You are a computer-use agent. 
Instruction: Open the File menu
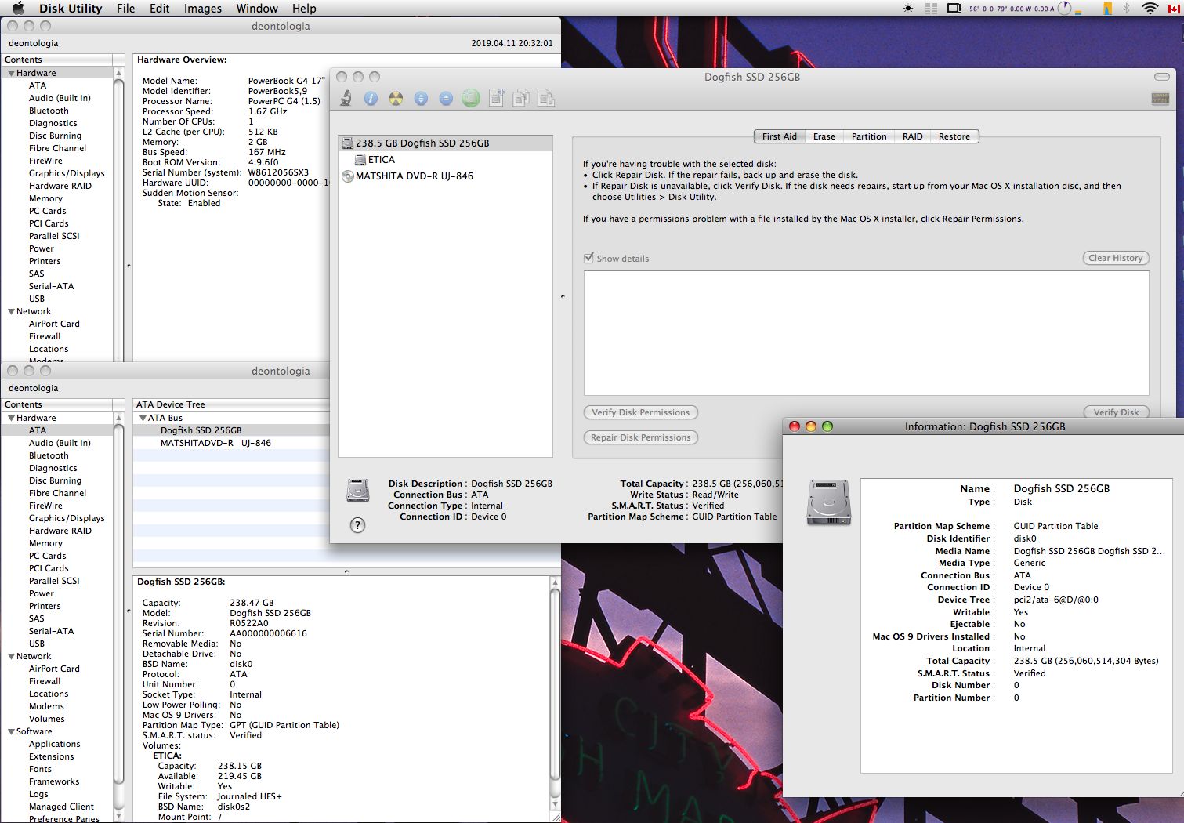(125, 9)
